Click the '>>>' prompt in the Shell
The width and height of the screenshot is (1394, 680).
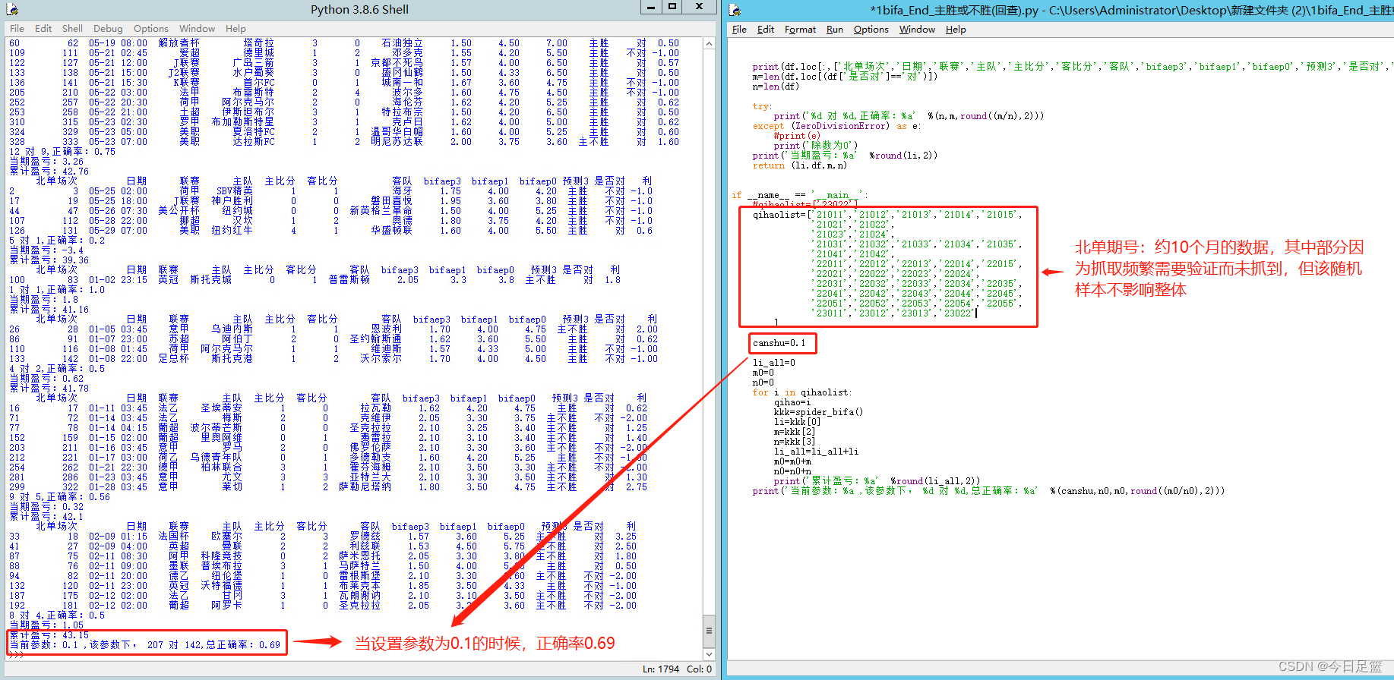(x=17, y=654)
